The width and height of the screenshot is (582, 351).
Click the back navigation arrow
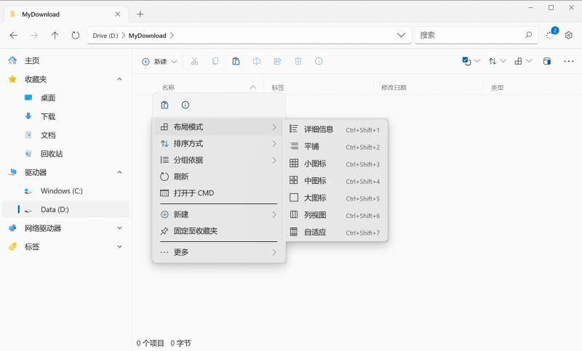click(x=14, y=35)
